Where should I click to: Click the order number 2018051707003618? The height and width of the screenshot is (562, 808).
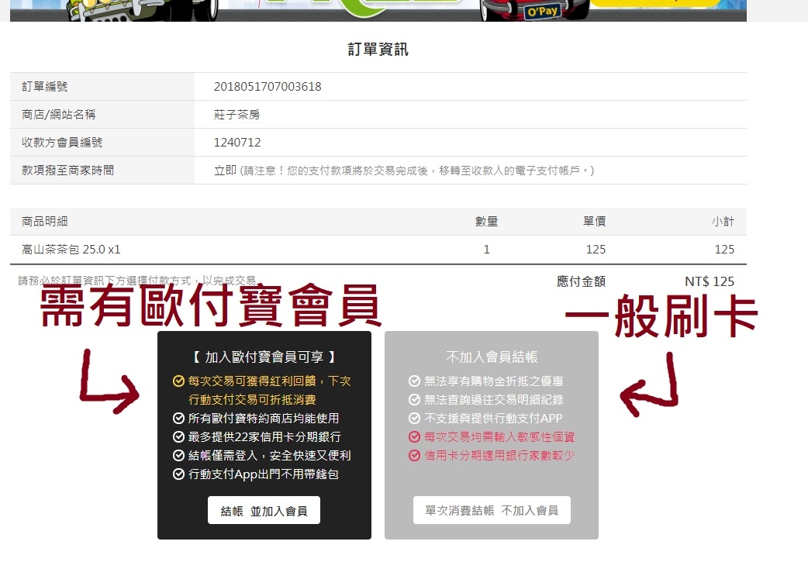pos(268,87)
